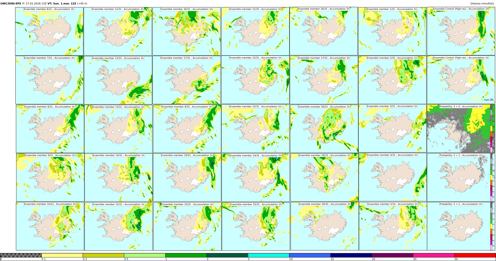
Task: Open the Ensemble member 16/31 precipitation map
Action: tap(187, 31)
